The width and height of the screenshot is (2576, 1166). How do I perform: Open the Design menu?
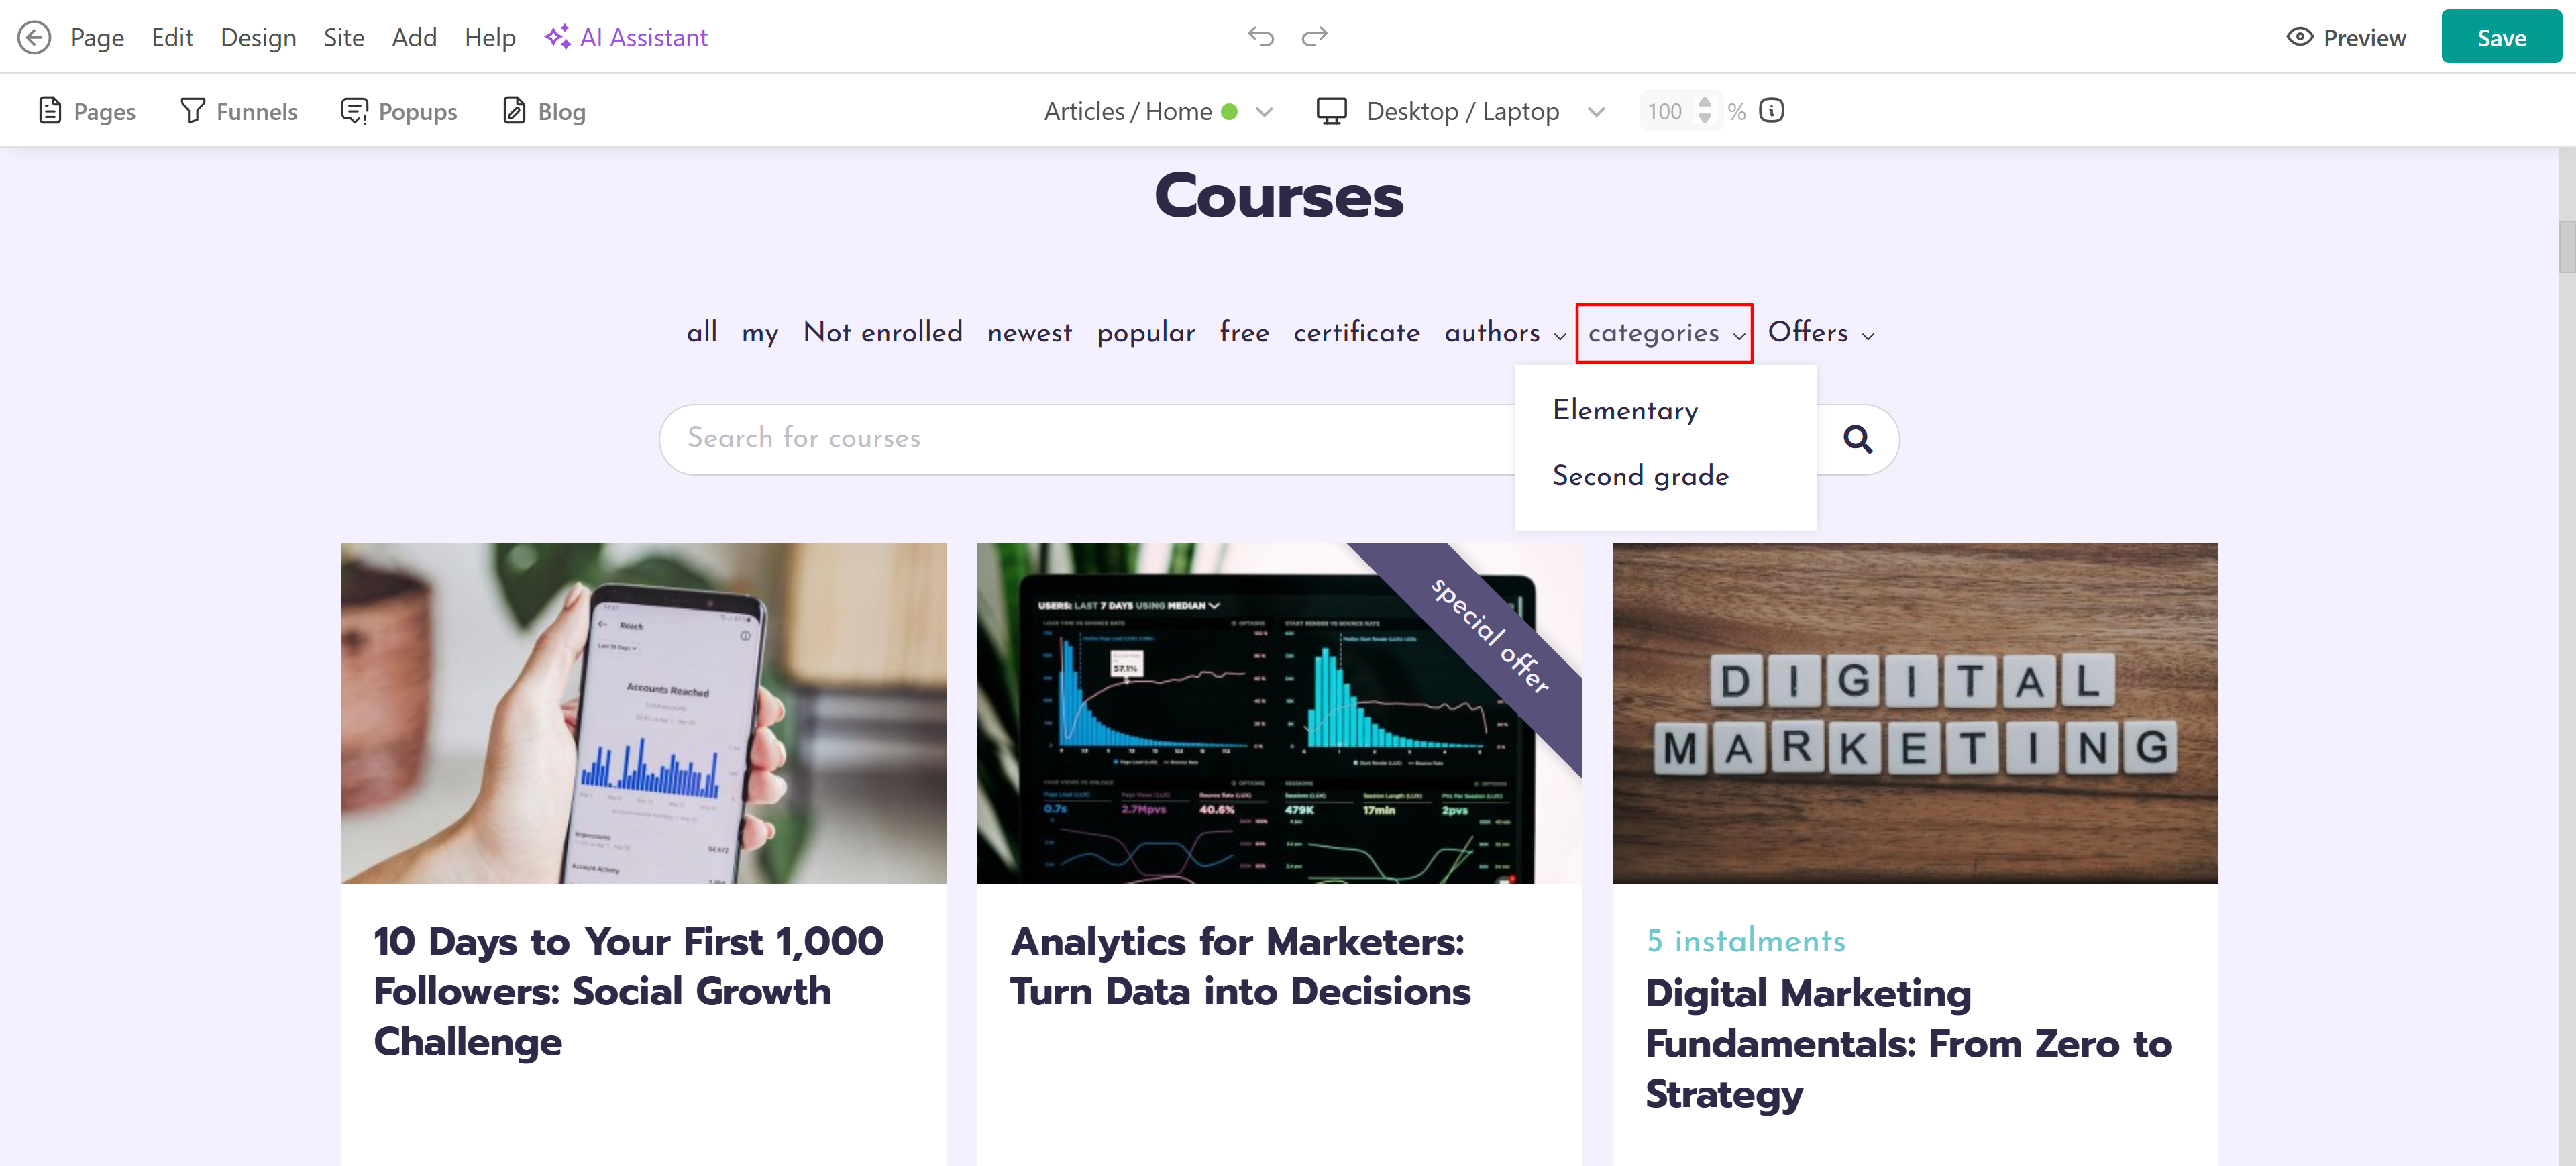pos(258,38)
